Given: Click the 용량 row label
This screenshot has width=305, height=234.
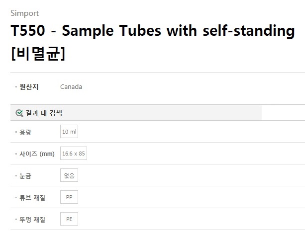Looking at the screenshot, I should pos(25,132).
